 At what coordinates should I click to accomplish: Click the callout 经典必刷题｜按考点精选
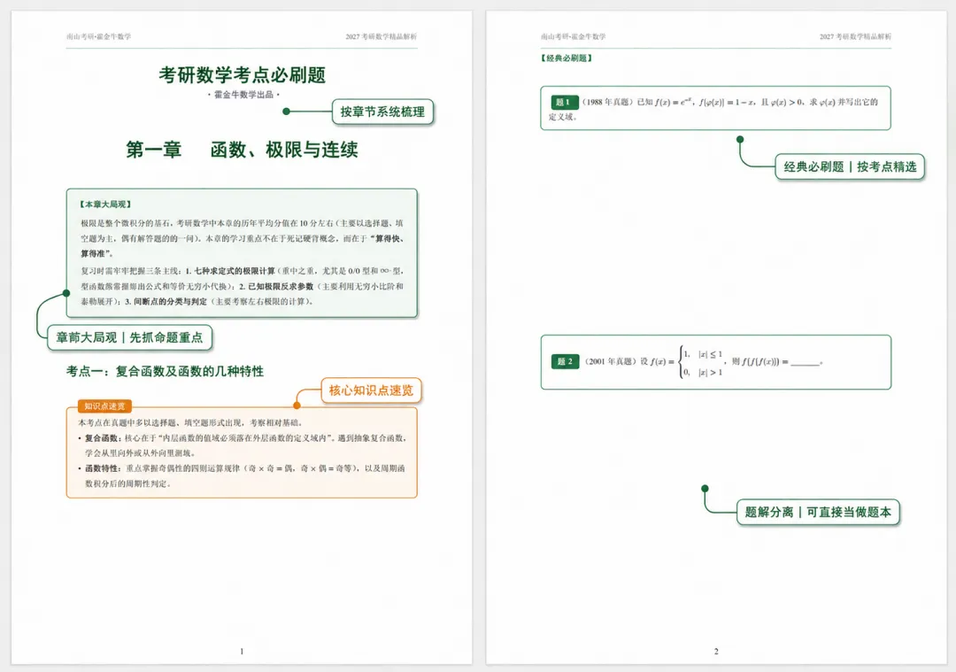(850, 166)
